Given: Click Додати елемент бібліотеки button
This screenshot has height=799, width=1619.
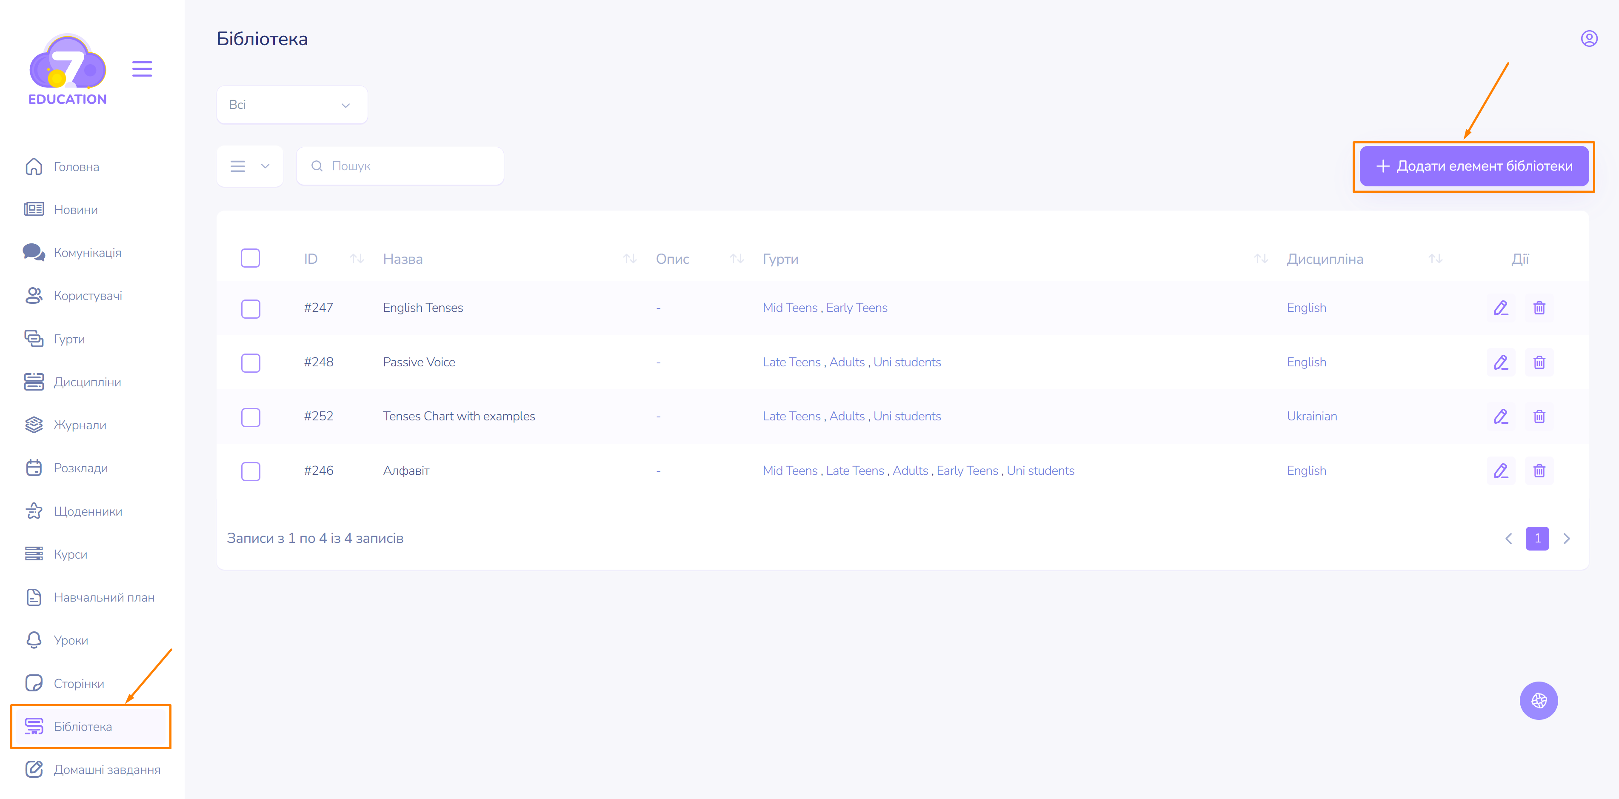Looking at the screenshot, I should (x=1473, y=166).
